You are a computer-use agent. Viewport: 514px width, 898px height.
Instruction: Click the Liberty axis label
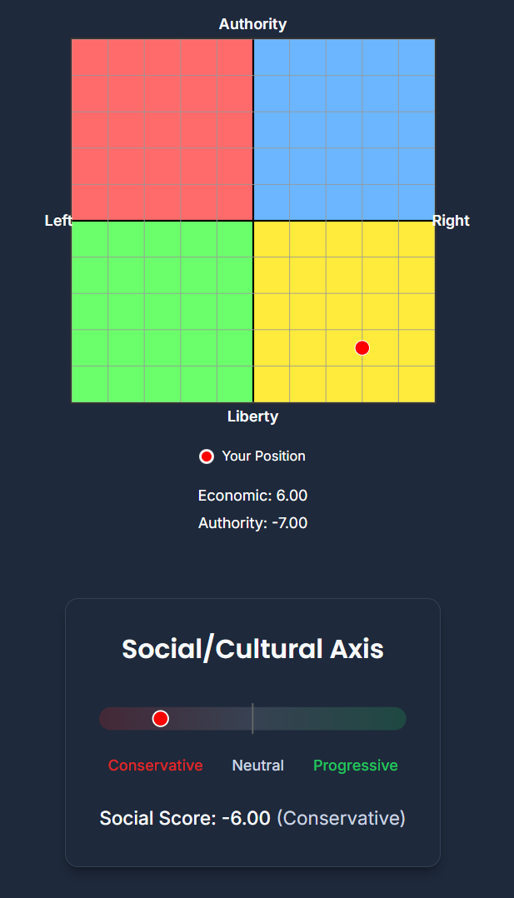(x=252, y=417)
